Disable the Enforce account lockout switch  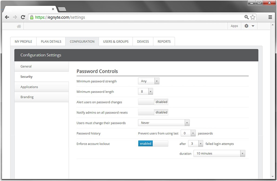[x=153, y=143]
